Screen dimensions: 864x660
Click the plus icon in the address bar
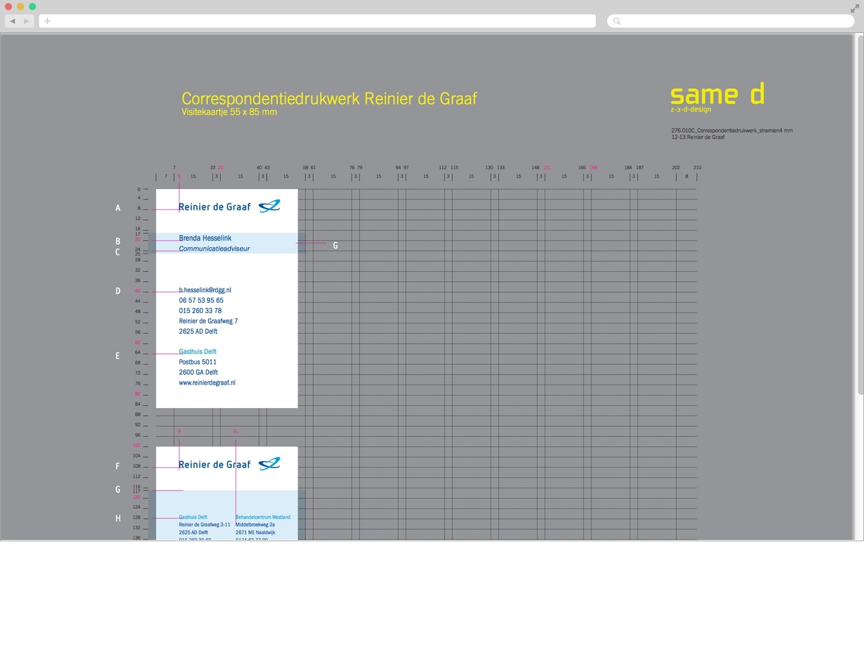[x=47, y=21]
